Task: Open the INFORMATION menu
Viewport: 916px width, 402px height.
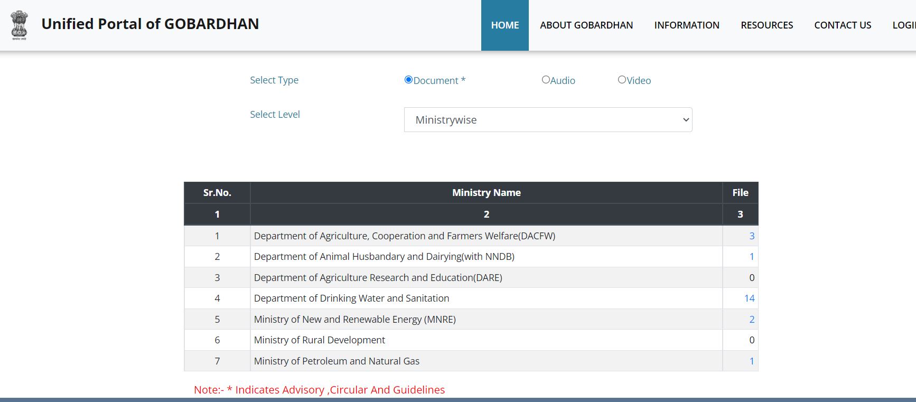Action: (687, 25)
